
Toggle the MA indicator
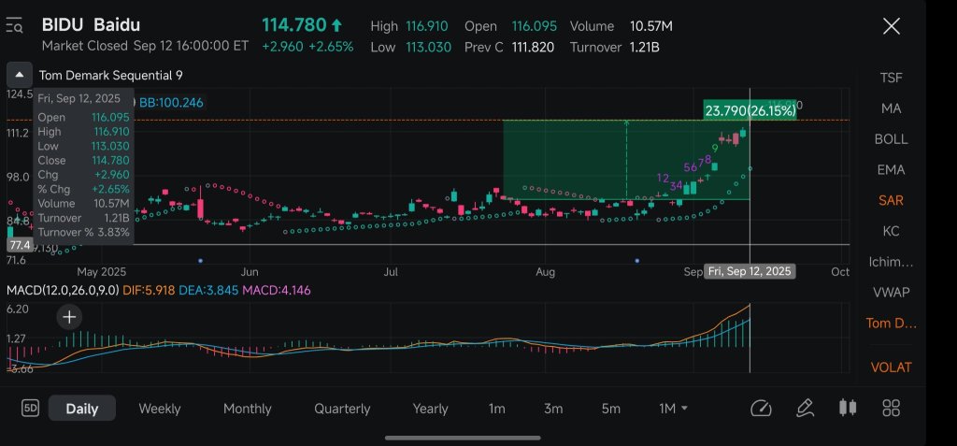891,108
